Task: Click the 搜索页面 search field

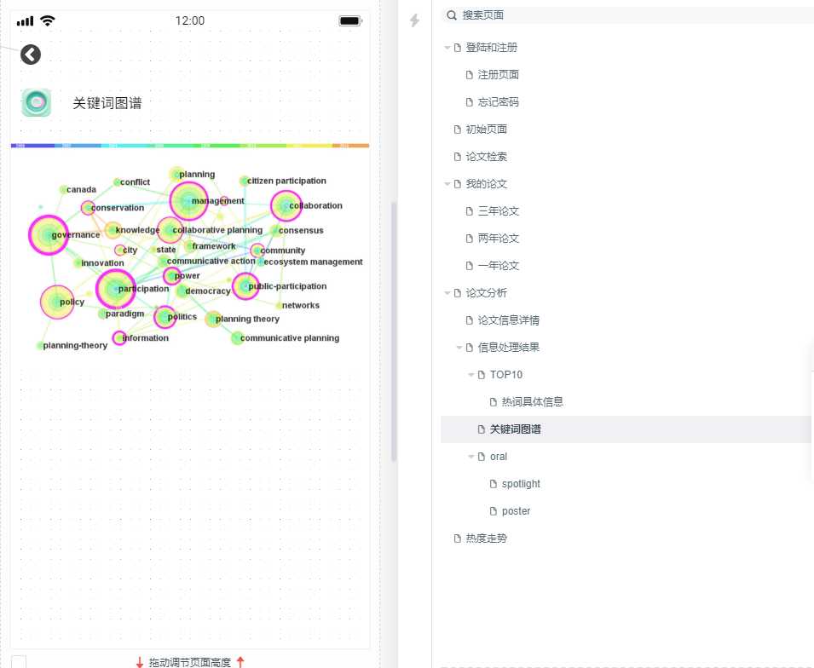Action: (x=627, y=15)
